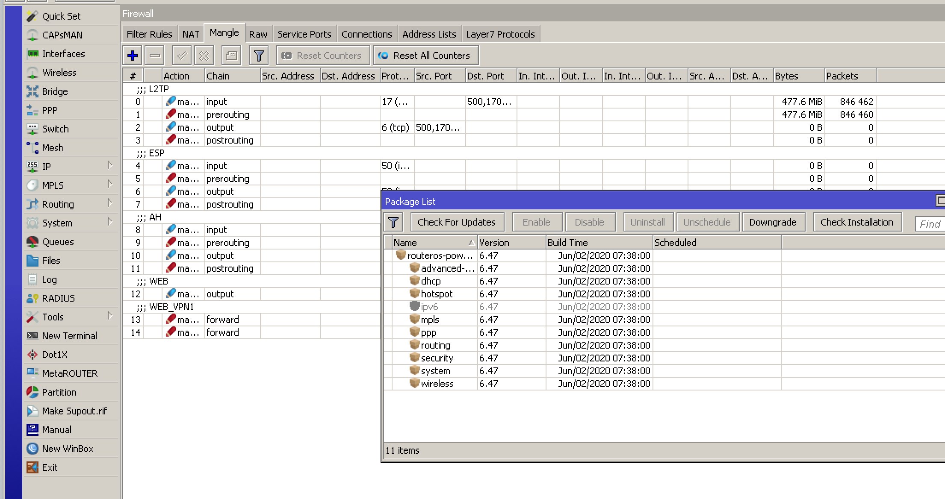Click the Comment toolbar icon in Firewall

[231, 56]
